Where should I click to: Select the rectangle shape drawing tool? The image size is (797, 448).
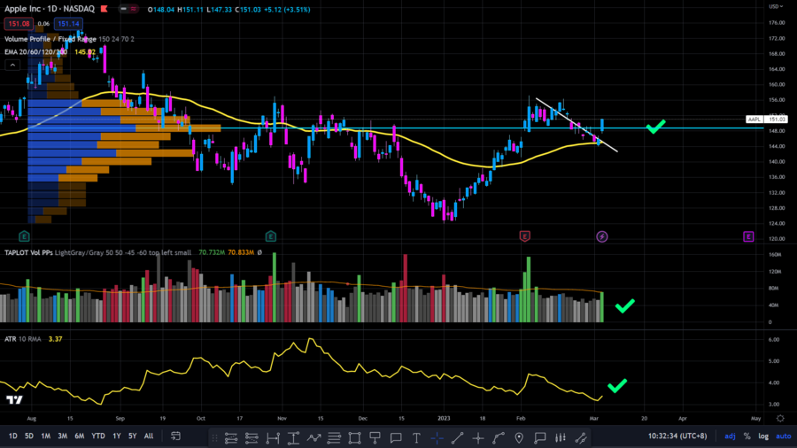354,437
